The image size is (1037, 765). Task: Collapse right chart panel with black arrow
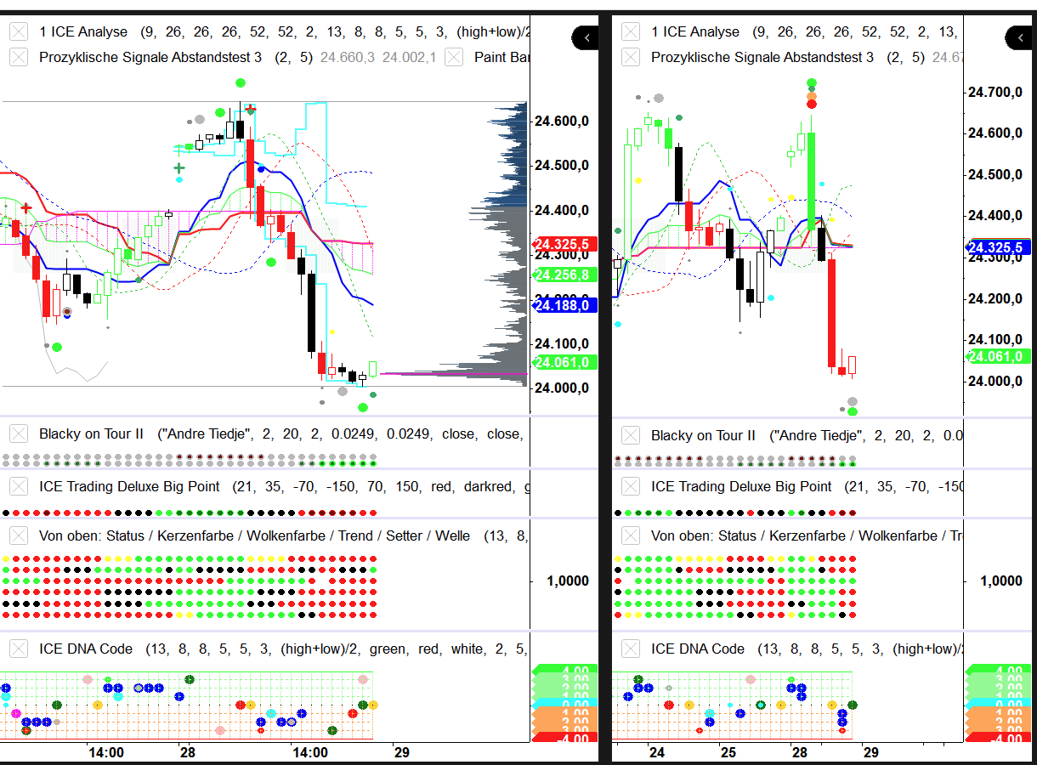coord(1019,37)
